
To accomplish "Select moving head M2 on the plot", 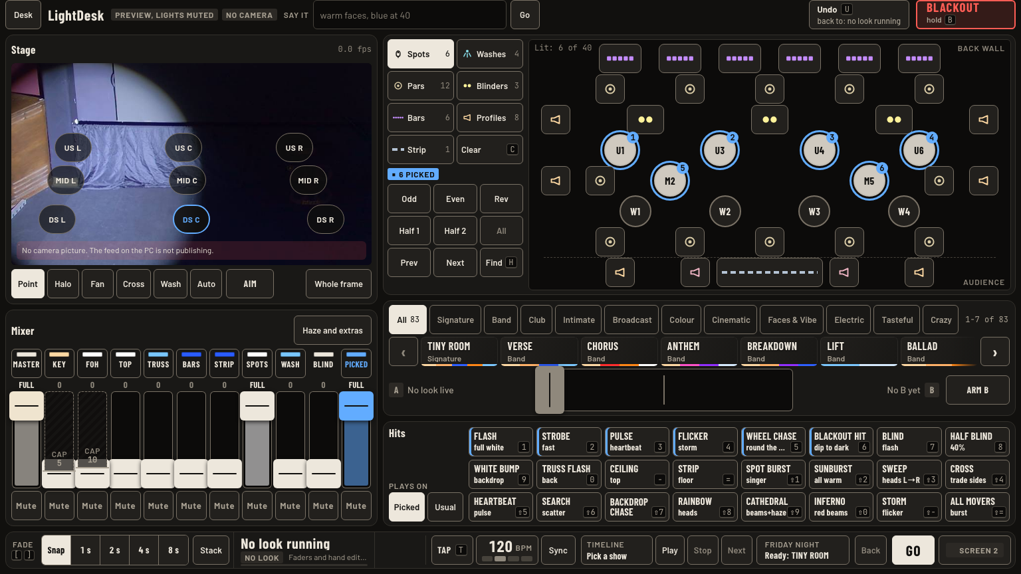I will [x=670, y=181].
